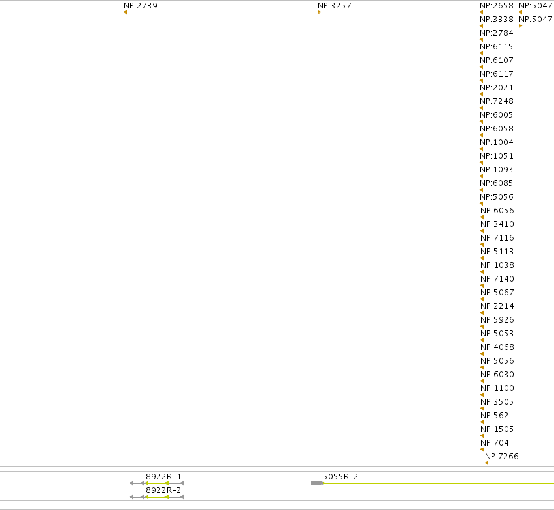
Task: Pick the NP:1505 feature label
Action: [497, 429]
